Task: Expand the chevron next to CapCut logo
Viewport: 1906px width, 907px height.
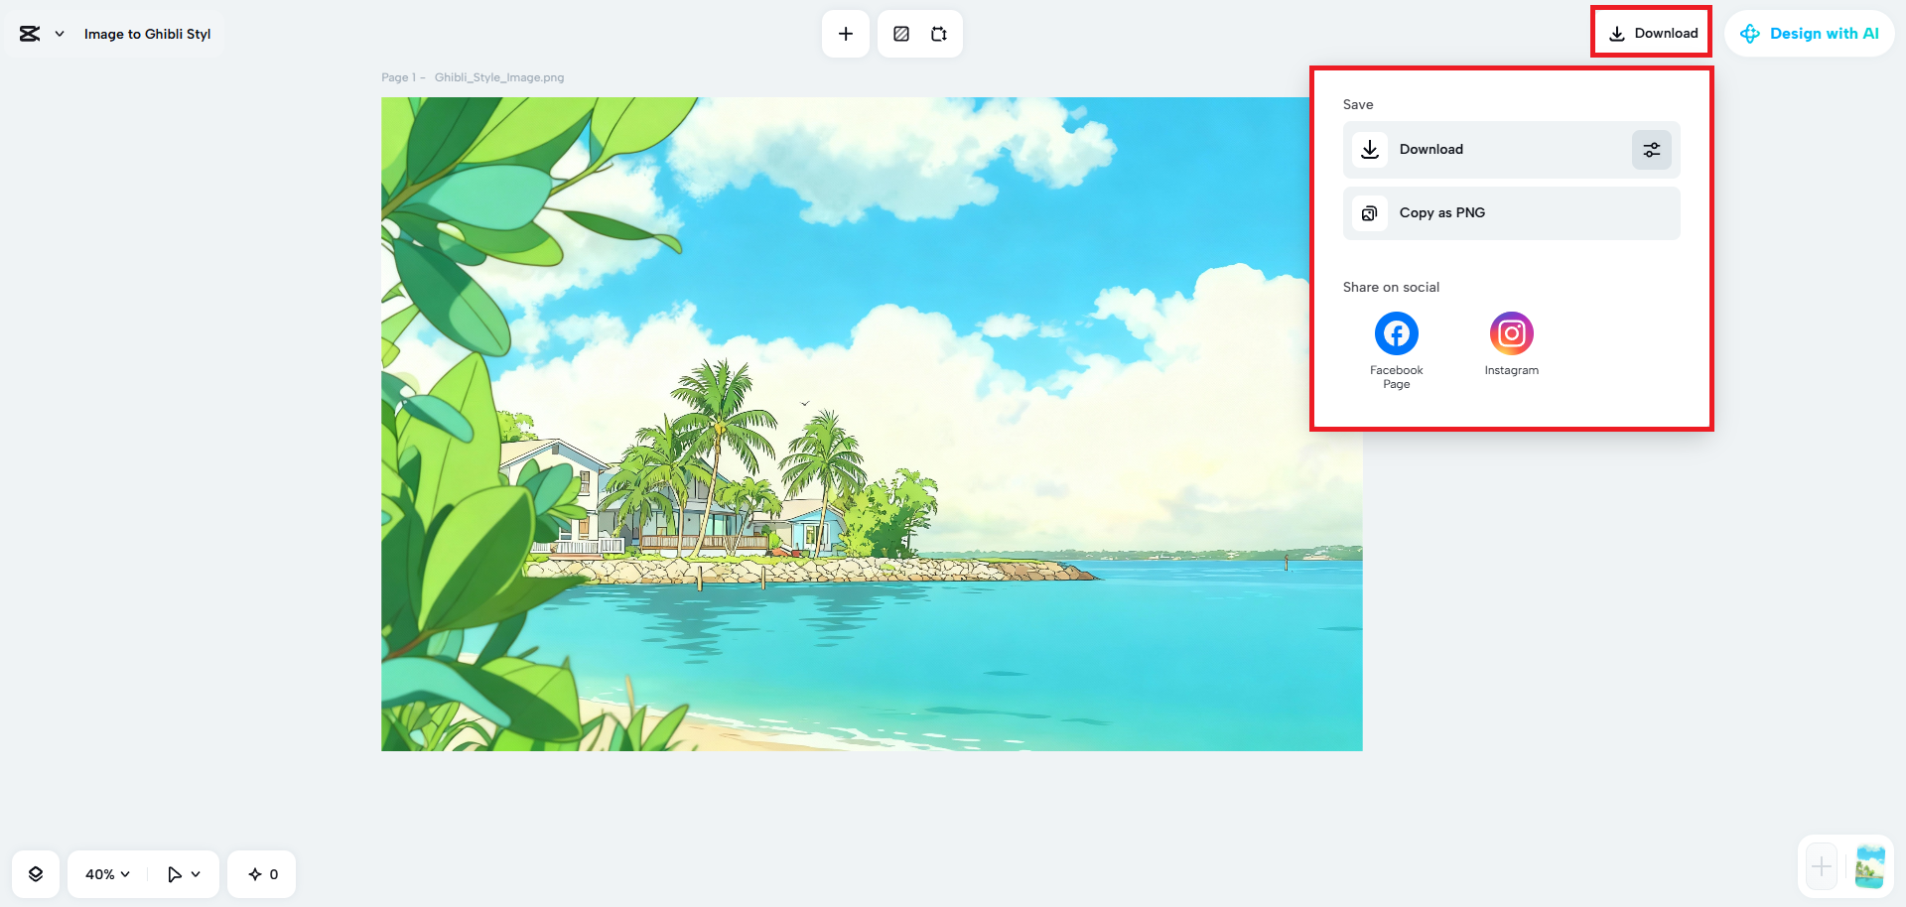Action: point(60,34)
